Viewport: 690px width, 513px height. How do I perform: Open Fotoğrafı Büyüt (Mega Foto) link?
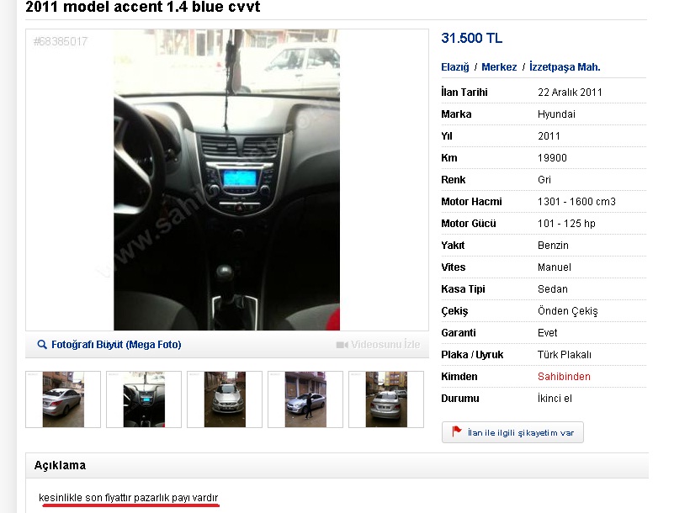(116, 345)
